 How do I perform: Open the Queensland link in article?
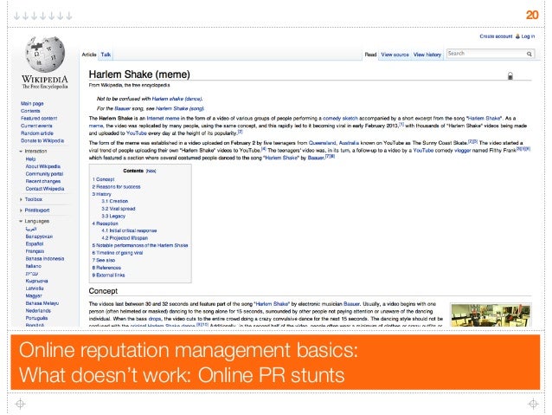point(322,143)
